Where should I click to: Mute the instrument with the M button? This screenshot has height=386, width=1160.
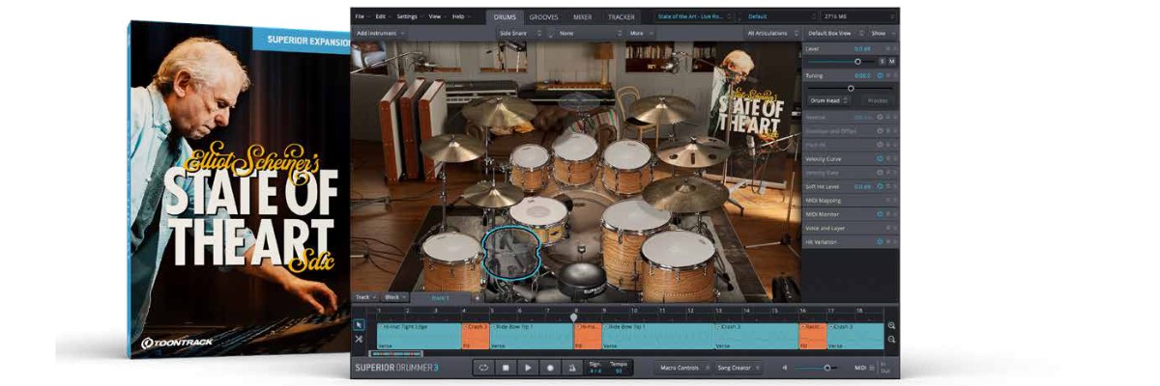coord(891,61)
